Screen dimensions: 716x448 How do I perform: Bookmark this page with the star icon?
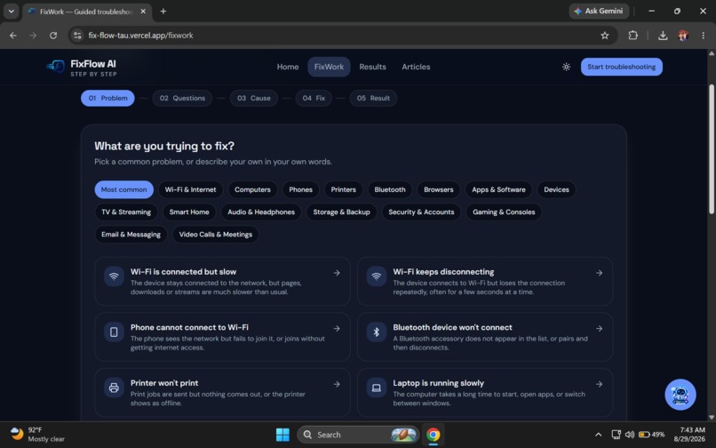pos(605,36)
